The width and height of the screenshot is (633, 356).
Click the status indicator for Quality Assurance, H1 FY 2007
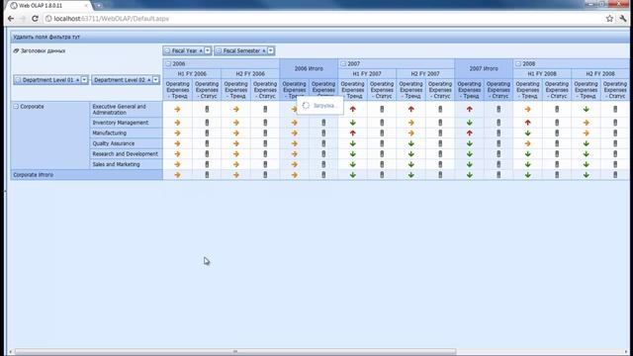[x=382, y=143]
